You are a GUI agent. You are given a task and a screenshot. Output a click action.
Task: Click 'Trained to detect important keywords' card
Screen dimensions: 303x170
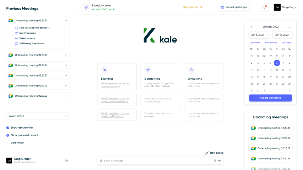coord(160,115)
